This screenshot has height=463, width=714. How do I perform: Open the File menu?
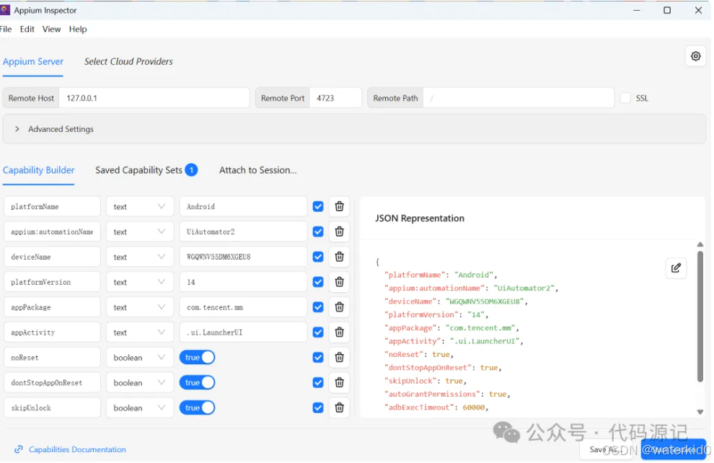(6, 29)
